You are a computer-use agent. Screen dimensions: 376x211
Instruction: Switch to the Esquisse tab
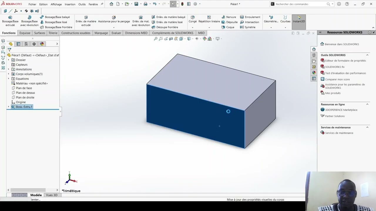25,33
